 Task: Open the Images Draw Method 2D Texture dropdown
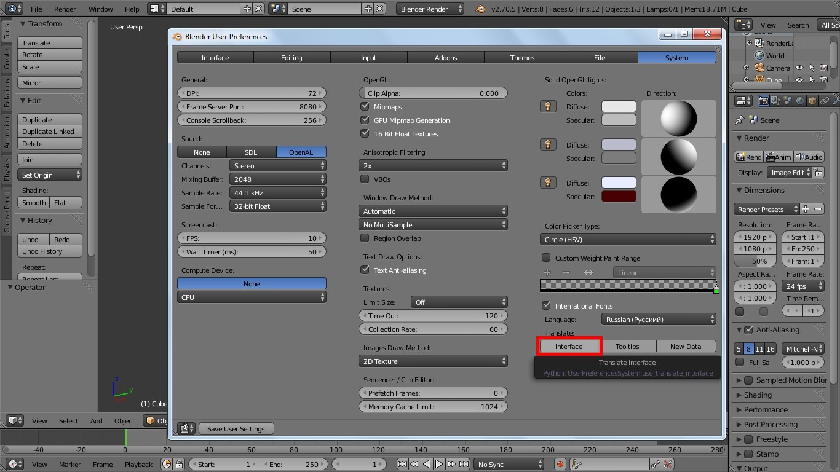[x=433, y=361]
